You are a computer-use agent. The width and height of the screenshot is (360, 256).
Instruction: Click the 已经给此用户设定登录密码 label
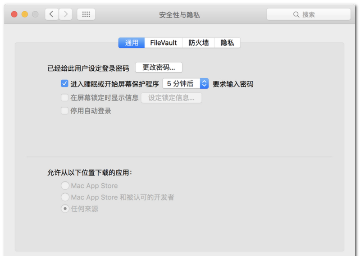pyautogui.click(x=88, y=68)
